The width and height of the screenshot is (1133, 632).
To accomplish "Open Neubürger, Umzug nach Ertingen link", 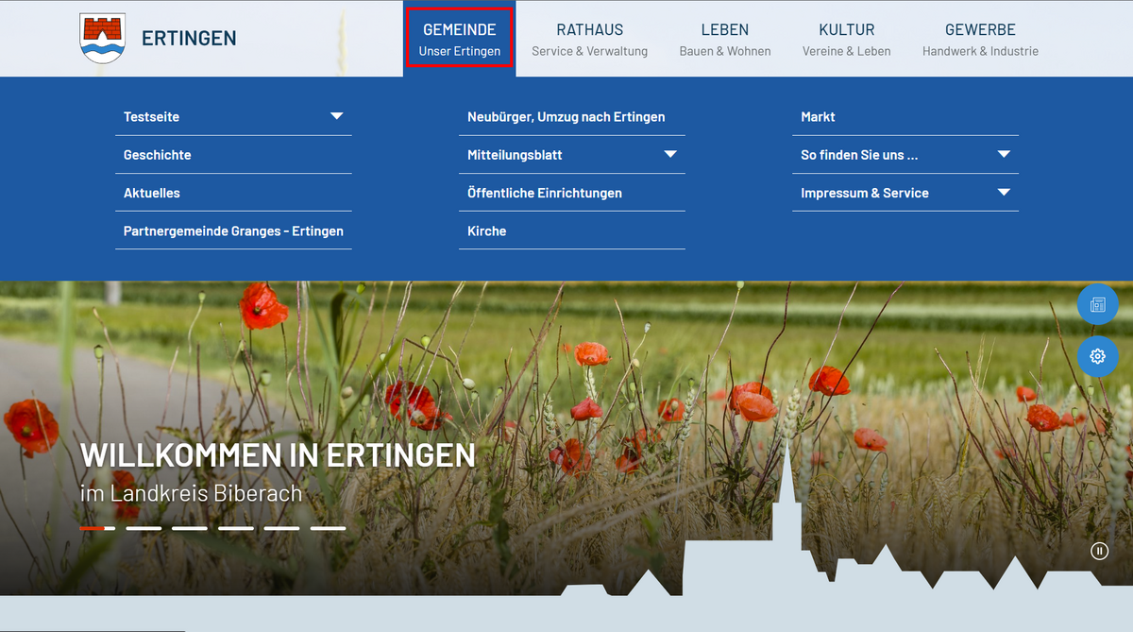I will (x=566, y=117).
